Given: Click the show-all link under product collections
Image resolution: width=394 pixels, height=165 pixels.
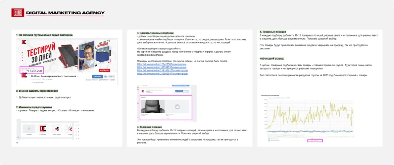Looking at the screenshot, I should point(165,118).
